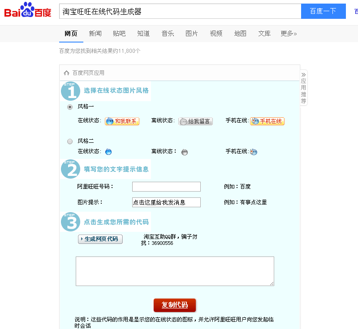Image resolution: width=358 pixels, height=329 pixels.
Task: Click the 和我联系 online status badge
Action: click(x=122, y=121)
